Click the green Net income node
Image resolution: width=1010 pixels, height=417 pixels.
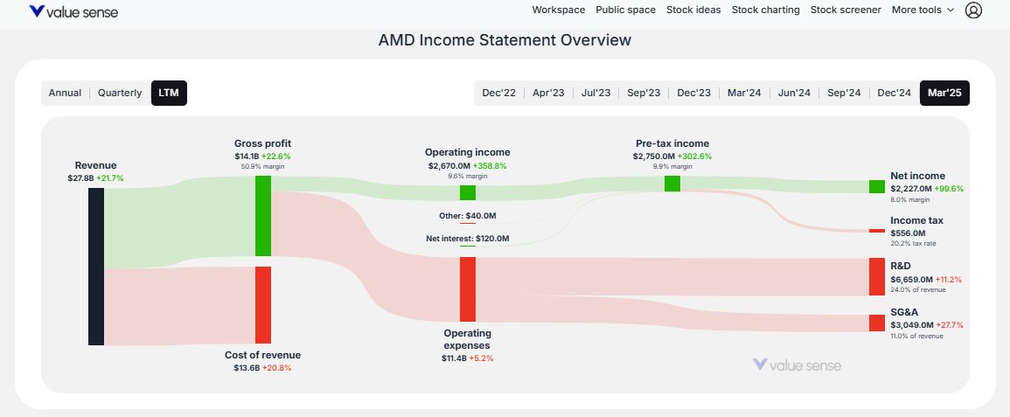[877, 186]
